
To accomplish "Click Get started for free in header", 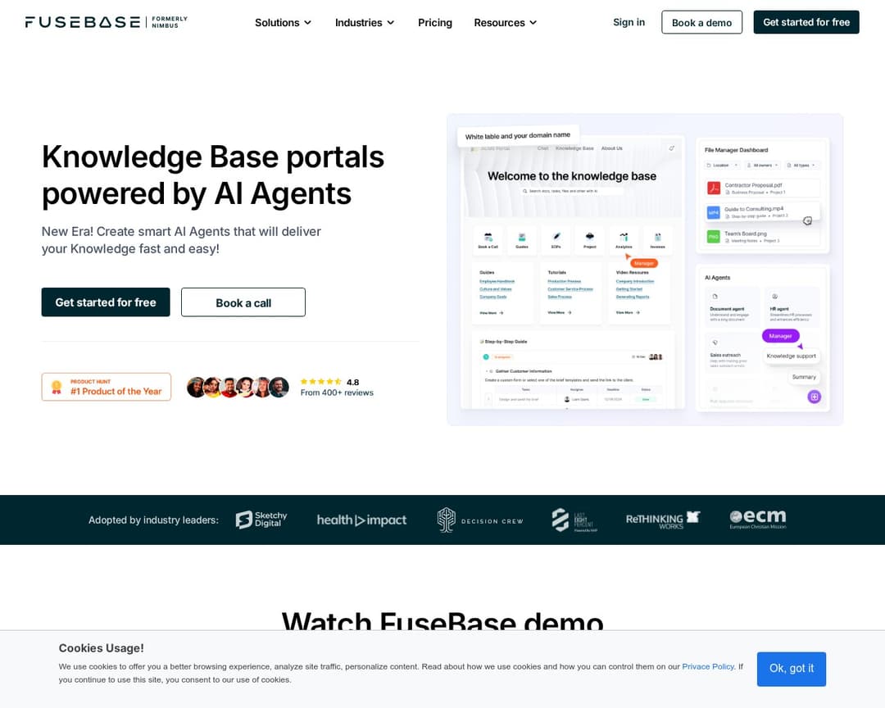I will [806, 22].
